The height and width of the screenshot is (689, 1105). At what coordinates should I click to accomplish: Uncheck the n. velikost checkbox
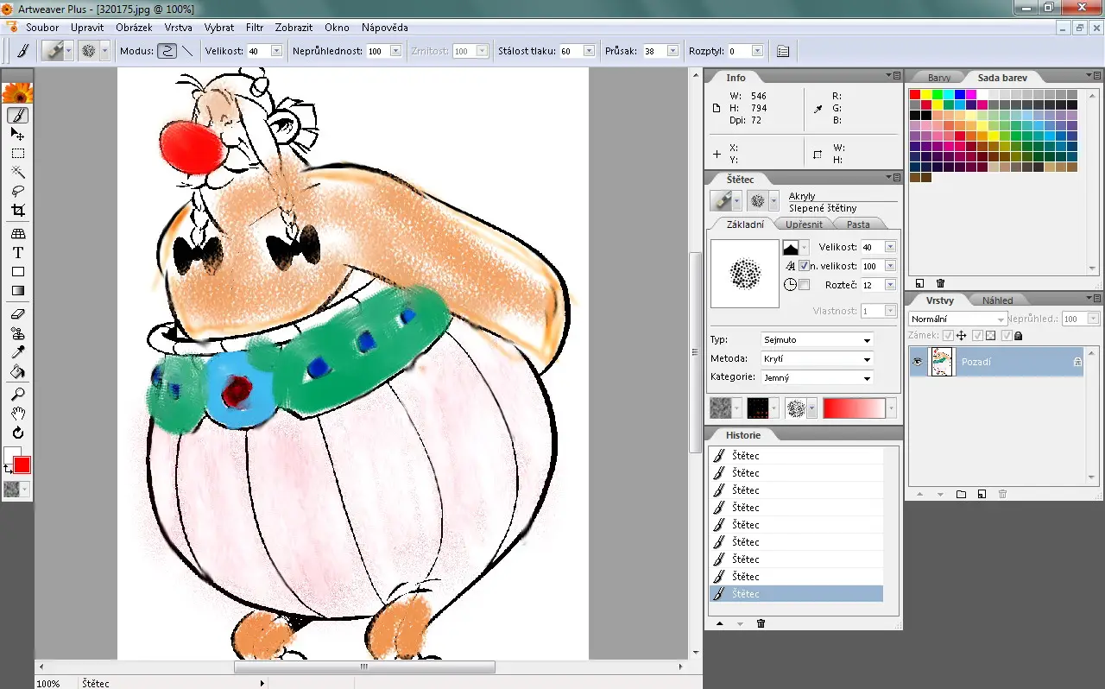point(804,266)
